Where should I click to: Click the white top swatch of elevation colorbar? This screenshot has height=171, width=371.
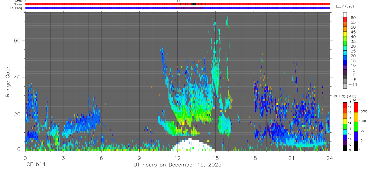345,15
